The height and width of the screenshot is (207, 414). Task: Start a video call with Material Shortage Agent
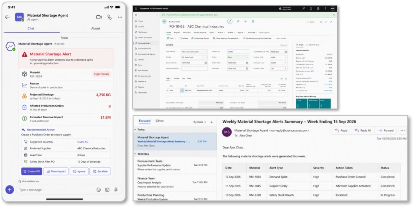pyautogui.click(x=99, y=17)
